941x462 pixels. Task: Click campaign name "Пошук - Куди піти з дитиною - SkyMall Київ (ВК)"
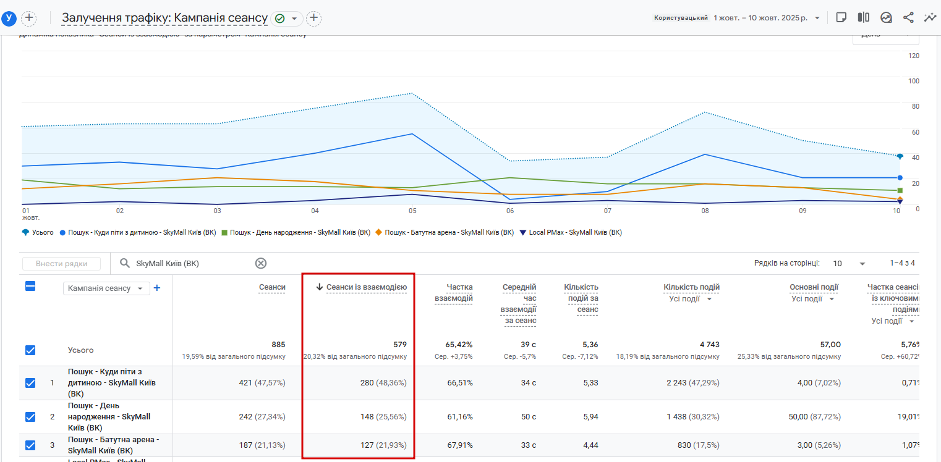click(113, 383)
